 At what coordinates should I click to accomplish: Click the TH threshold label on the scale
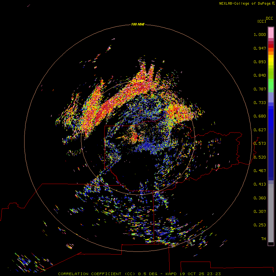coord(263,239)
